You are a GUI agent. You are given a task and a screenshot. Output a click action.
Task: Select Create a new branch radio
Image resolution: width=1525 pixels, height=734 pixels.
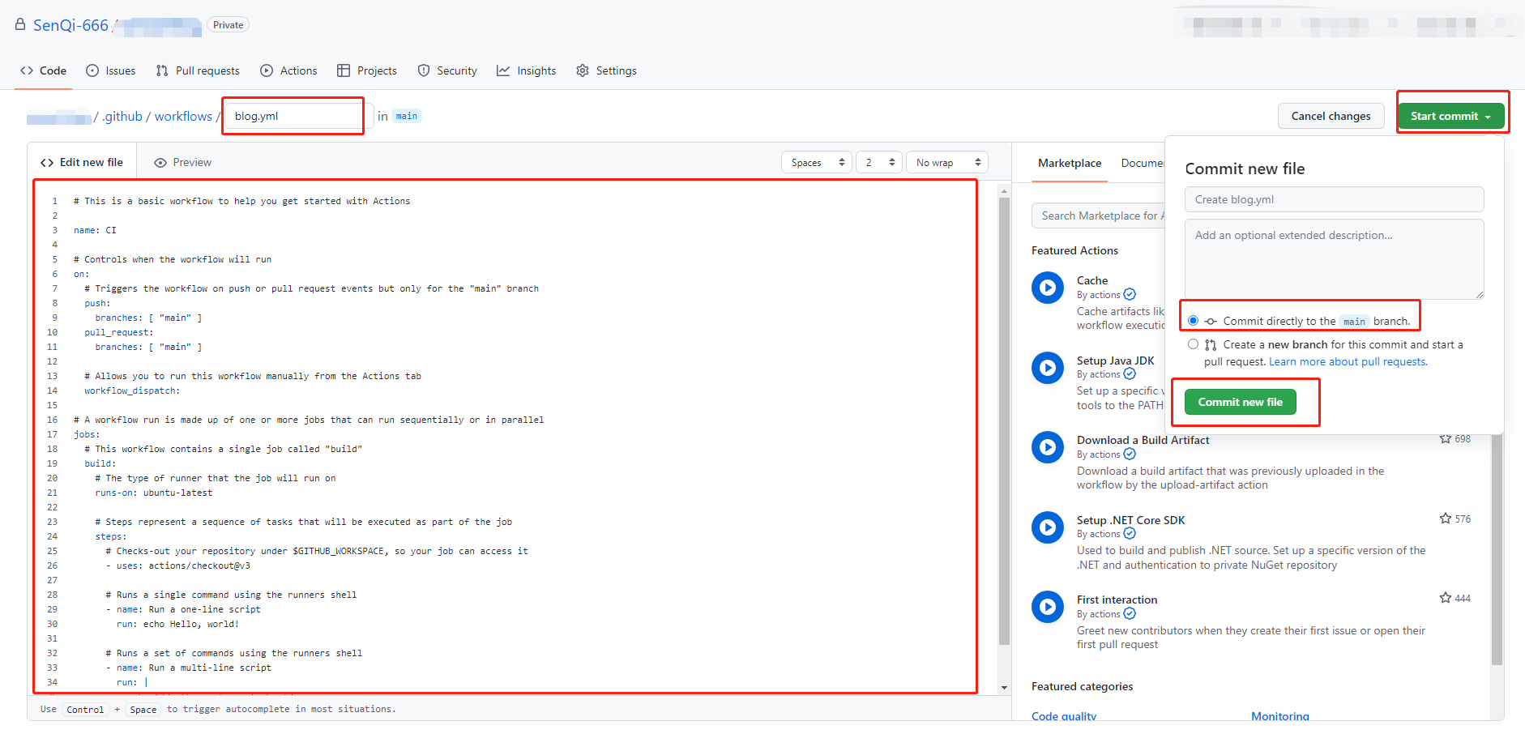(1193, 344)
